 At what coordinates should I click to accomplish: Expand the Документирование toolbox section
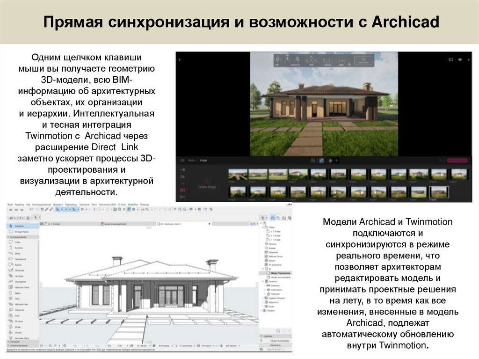coord(23,344)
